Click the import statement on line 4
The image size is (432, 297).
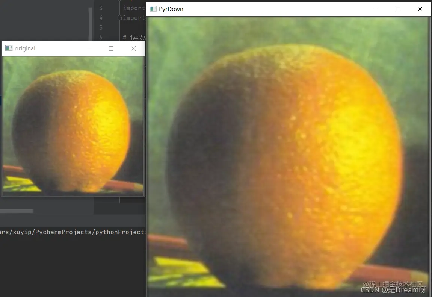[x=134, y=18]
